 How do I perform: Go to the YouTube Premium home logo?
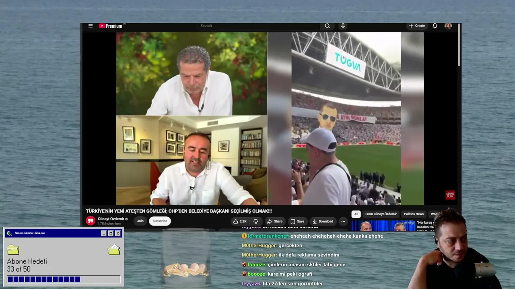(111, 26)
